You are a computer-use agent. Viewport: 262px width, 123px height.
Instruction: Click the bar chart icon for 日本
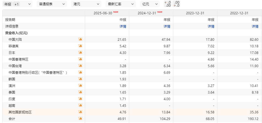click(x=80, y=53)
